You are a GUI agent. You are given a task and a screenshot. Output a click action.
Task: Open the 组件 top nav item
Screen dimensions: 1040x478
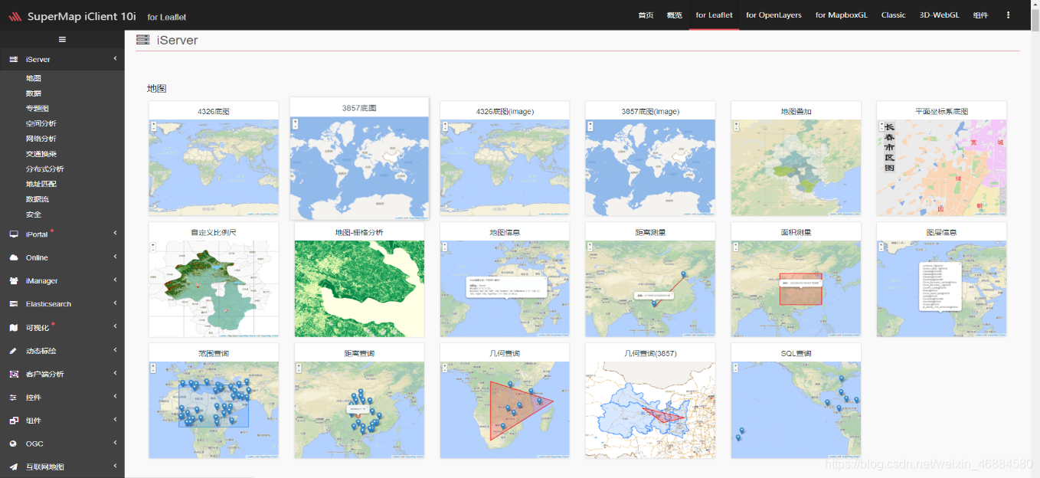[980, 15]
